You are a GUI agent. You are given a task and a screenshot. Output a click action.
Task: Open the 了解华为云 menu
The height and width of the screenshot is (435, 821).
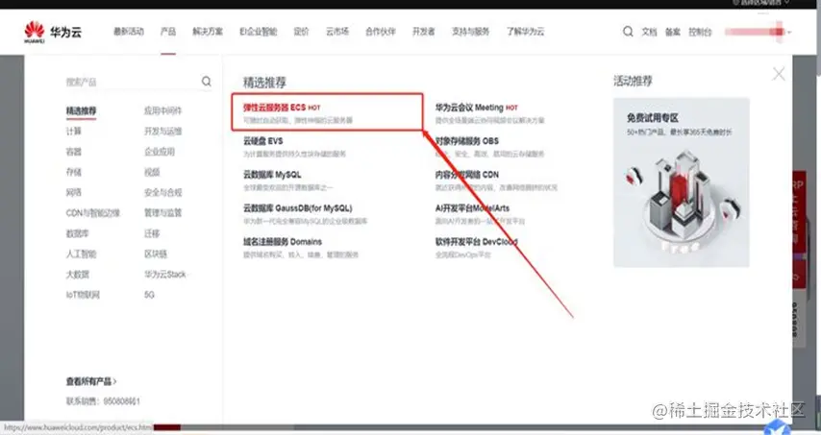coord(525,32)
